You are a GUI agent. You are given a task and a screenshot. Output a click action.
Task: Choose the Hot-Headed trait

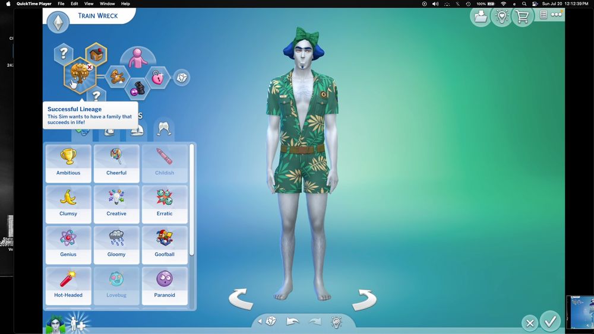click(x=68, y=286)
